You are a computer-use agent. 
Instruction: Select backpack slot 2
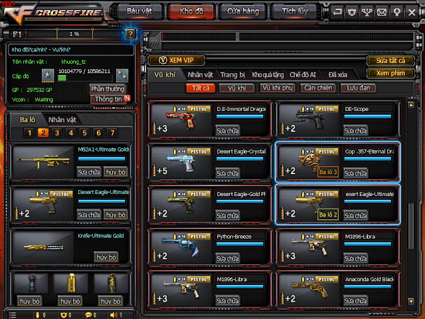point(43,133)
